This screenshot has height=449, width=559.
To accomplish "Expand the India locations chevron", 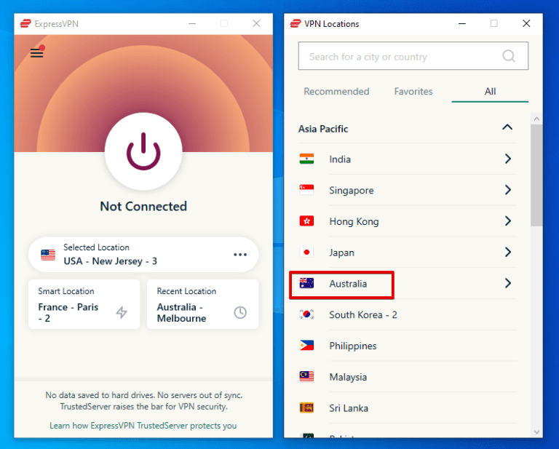I will pos(507,159).
